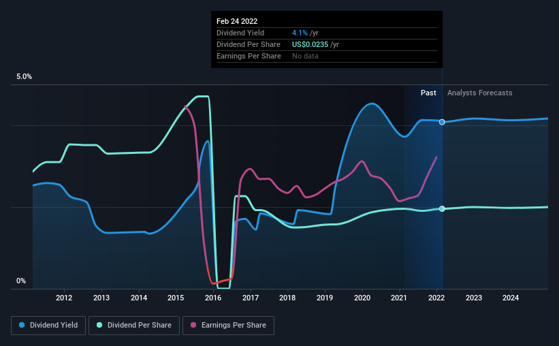This screenshot has height=346, width=559.
Task: Click the 2016 x-axis year label
Action: tap(213, 298)
